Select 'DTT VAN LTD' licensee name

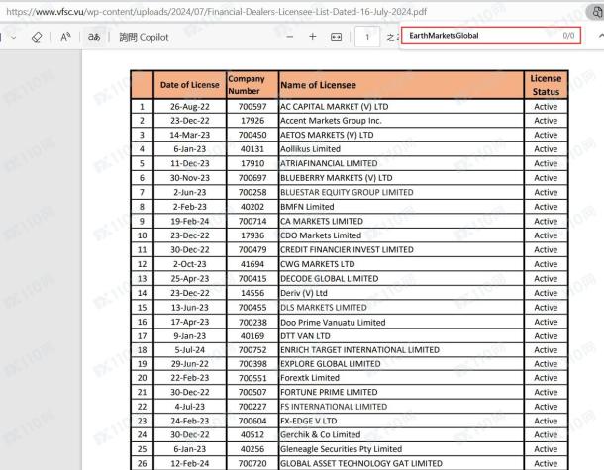tap(305, 336)
